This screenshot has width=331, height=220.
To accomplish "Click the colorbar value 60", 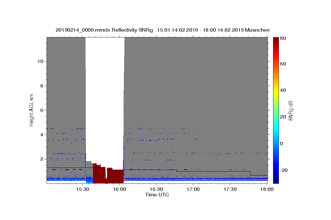I will tap(283, 64).
